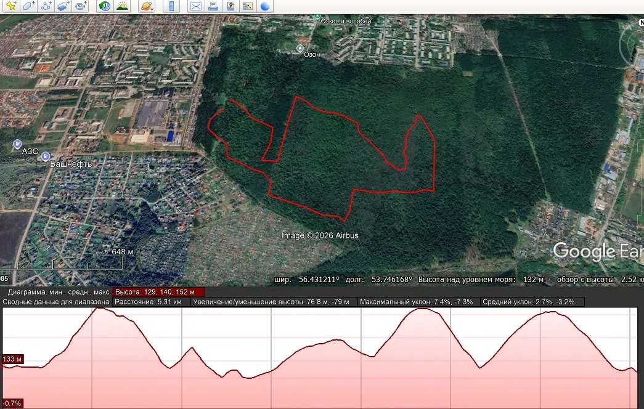644x409 pixels.
Task: Start the Record a Tour tool
Action: coord(81,6)
